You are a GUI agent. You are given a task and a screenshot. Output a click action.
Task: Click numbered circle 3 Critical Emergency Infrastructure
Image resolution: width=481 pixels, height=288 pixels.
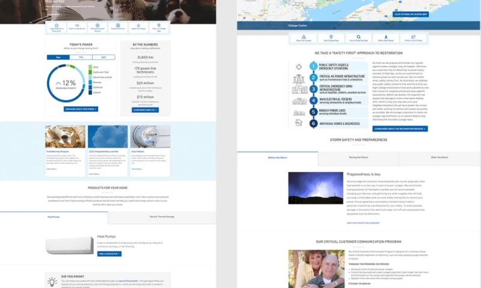click(313, 89)
